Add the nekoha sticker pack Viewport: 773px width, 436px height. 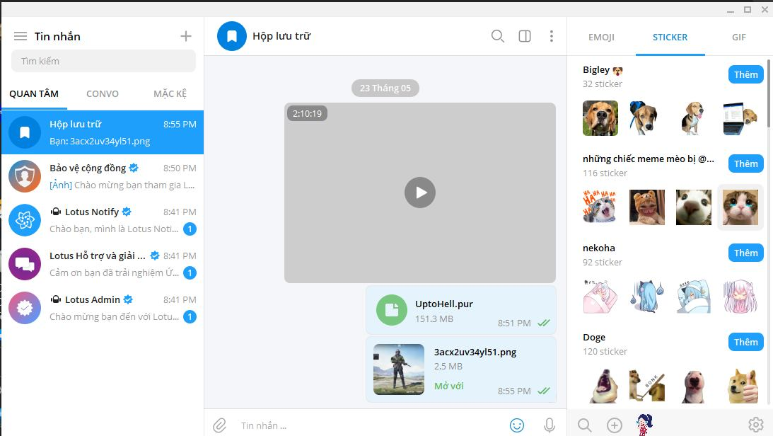coord(746,253)
